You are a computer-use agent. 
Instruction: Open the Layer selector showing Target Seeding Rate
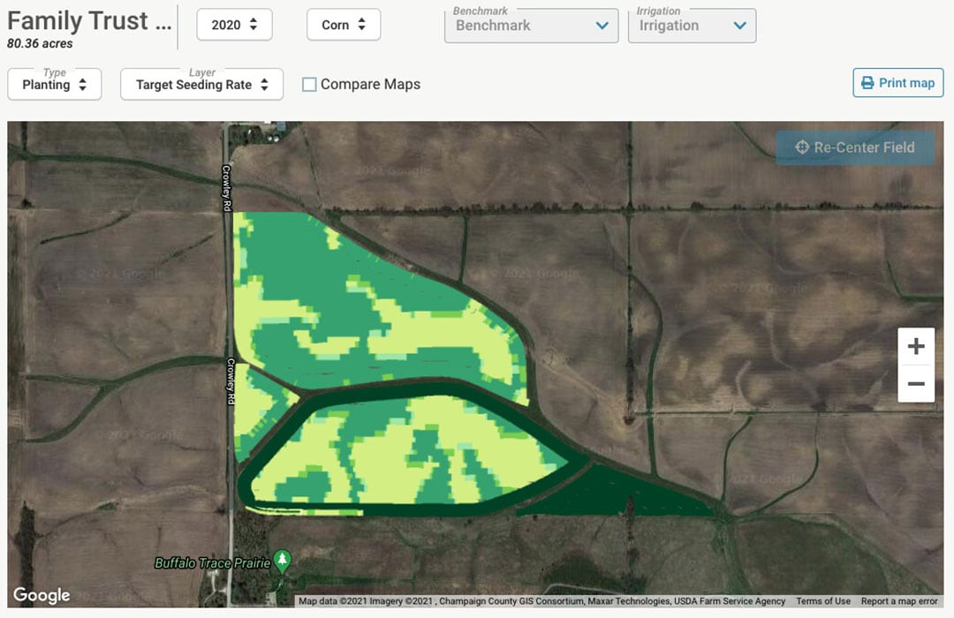[x=201, y=85]
